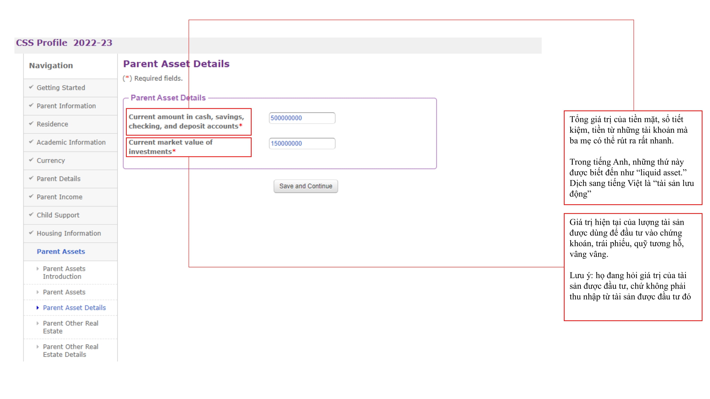710x399 pixels.
Task: Click market value of investments field
Action: click(x=302, y=143)
